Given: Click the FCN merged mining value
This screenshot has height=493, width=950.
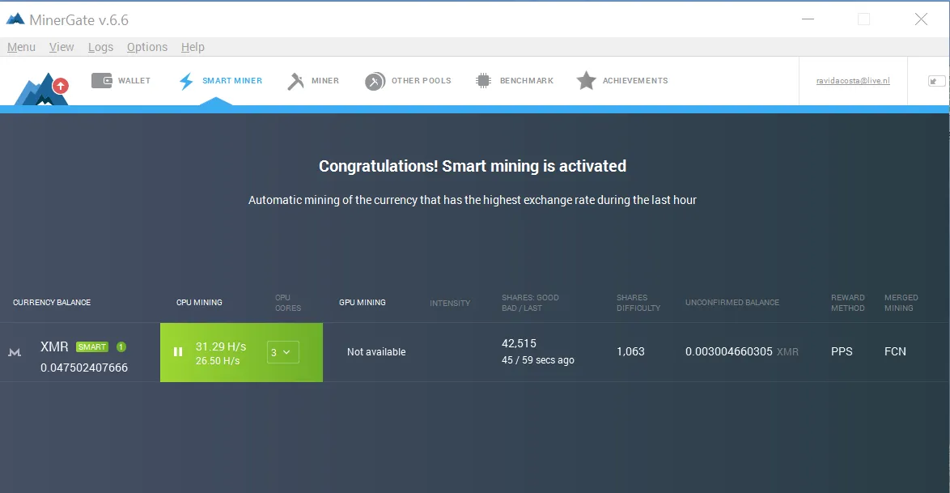Looking at the screenshot, I should [x=895, y=351].
